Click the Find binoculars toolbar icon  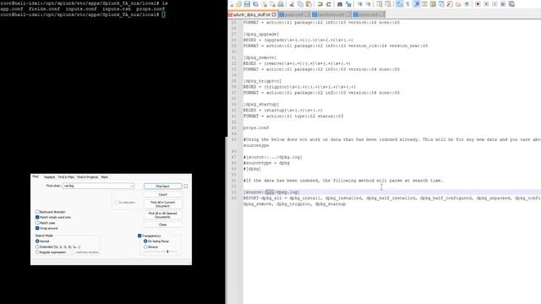[x=340, y=4]
